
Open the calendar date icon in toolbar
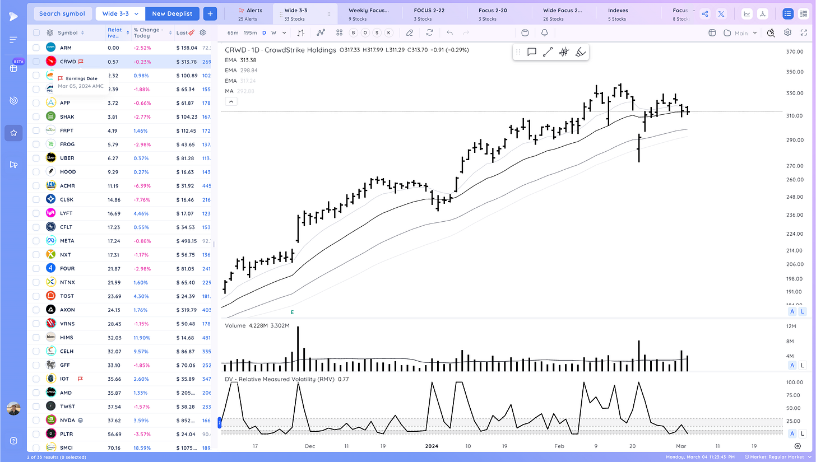525,33
